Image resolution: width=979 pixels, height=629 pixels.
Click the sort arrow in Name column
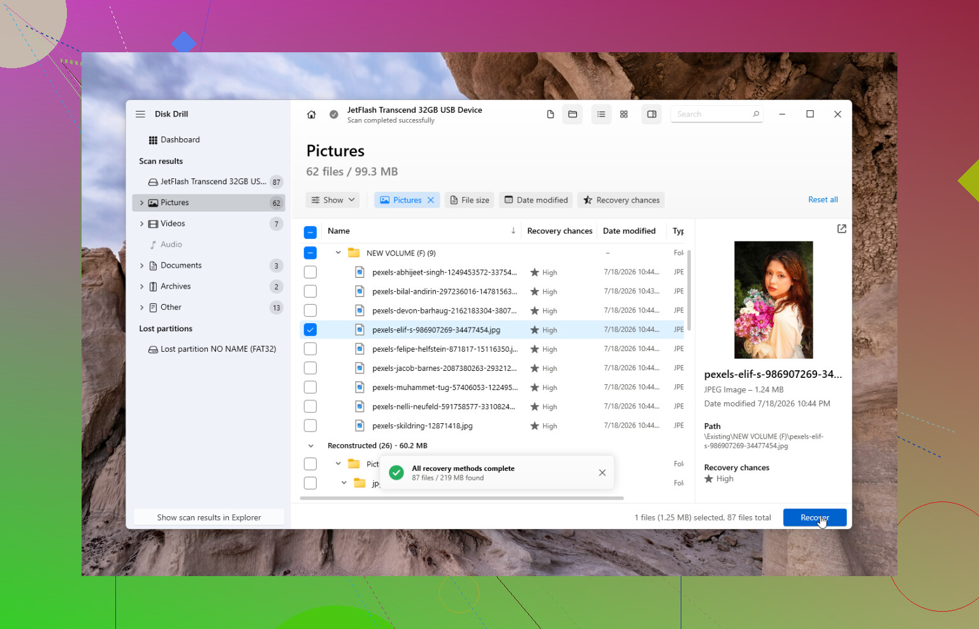coord(513,231)
